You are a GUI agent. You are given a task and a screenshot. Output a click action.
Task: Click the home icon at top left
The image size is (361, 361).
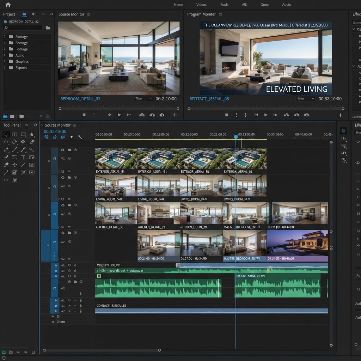click(8, 5)
